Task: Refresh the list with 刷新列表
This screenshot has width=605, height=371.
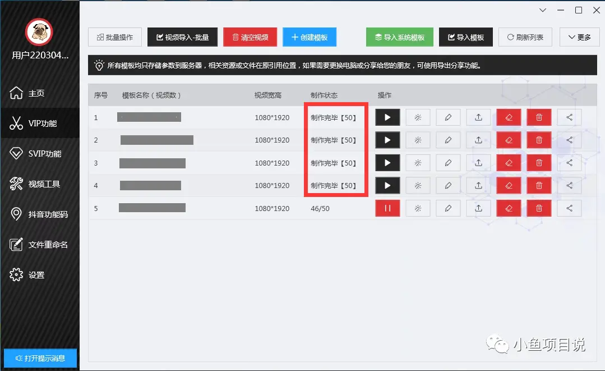Action: (525, 37)
